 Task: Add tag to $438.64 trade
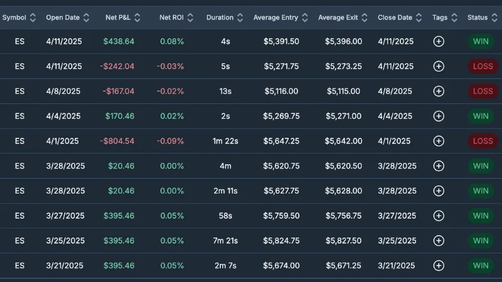click(439, 41)
